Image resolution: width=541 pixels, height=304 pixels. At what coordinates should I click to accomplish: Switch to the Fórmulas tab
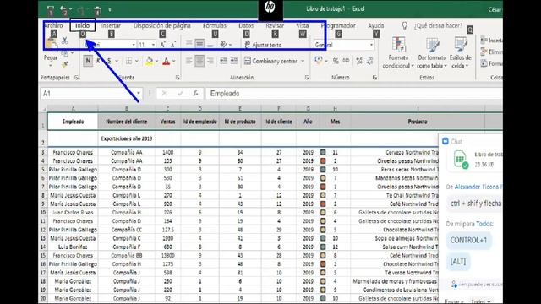215,25
